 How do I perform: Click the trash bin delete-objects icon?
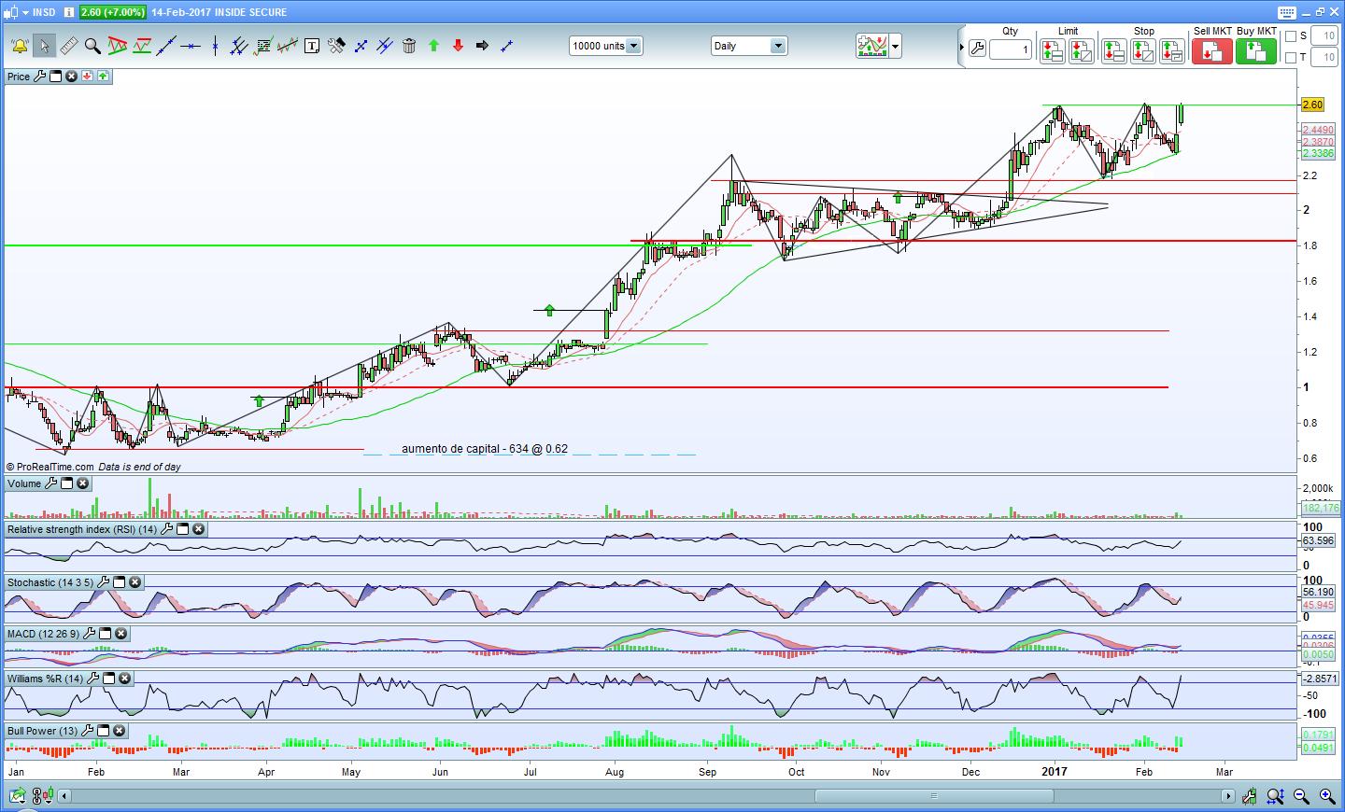(409, 46)
